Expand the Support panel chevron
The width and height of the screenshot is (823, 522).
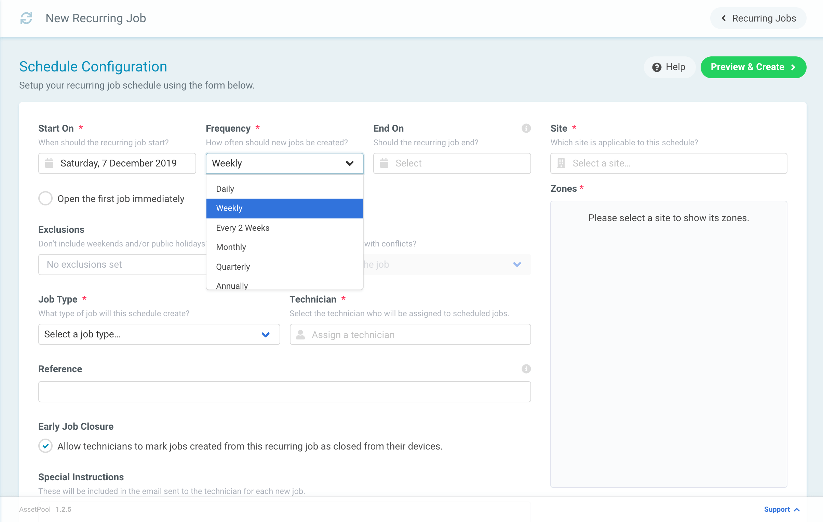pos(797,510)
